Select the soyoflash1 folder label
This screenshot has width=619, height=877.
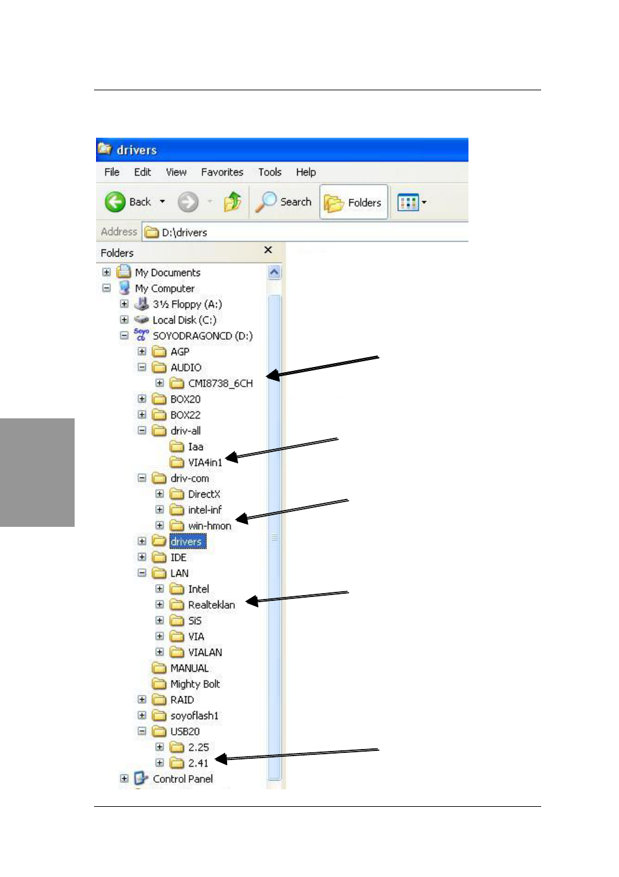pyautogui.click(x=194, y=715)
